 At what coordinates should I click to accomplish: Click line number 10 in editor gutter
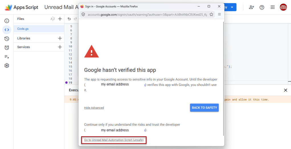(70, 47)
